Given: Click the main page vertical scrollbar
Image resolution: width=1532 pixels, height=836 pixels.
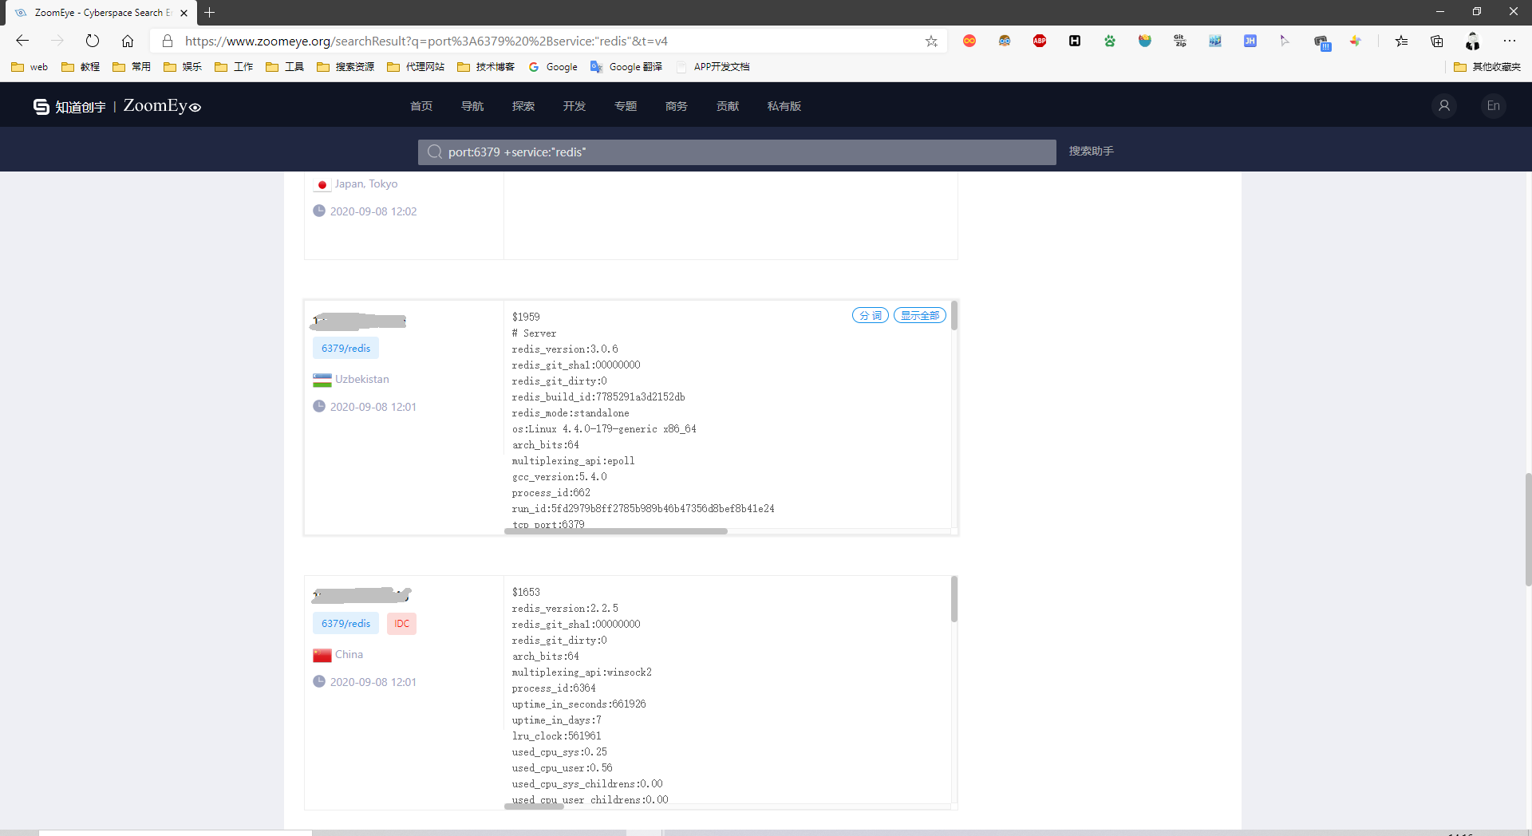Looking at the screenshot, I should pos(1528,530).
